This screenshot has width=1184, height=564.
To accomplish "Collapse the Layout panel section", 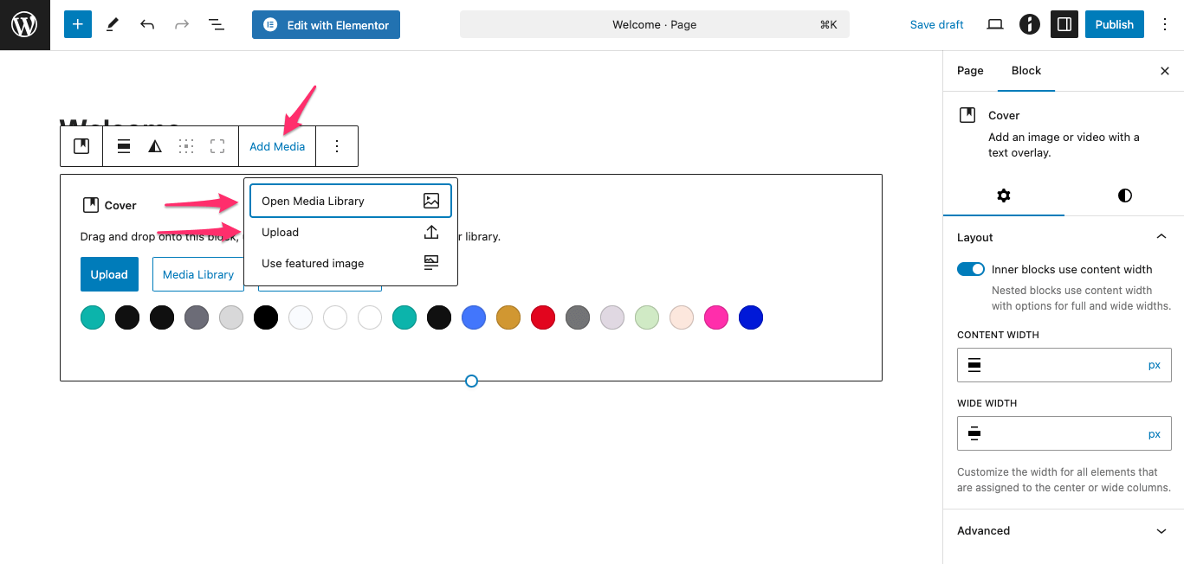I will 1161,237.
